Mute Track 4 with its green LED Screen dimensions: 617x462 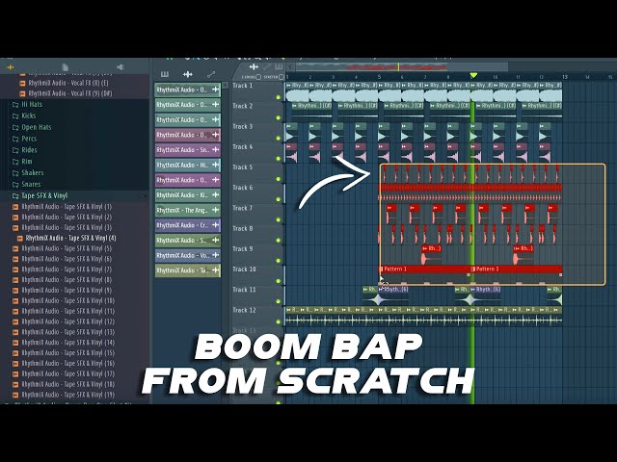[279, 159]
